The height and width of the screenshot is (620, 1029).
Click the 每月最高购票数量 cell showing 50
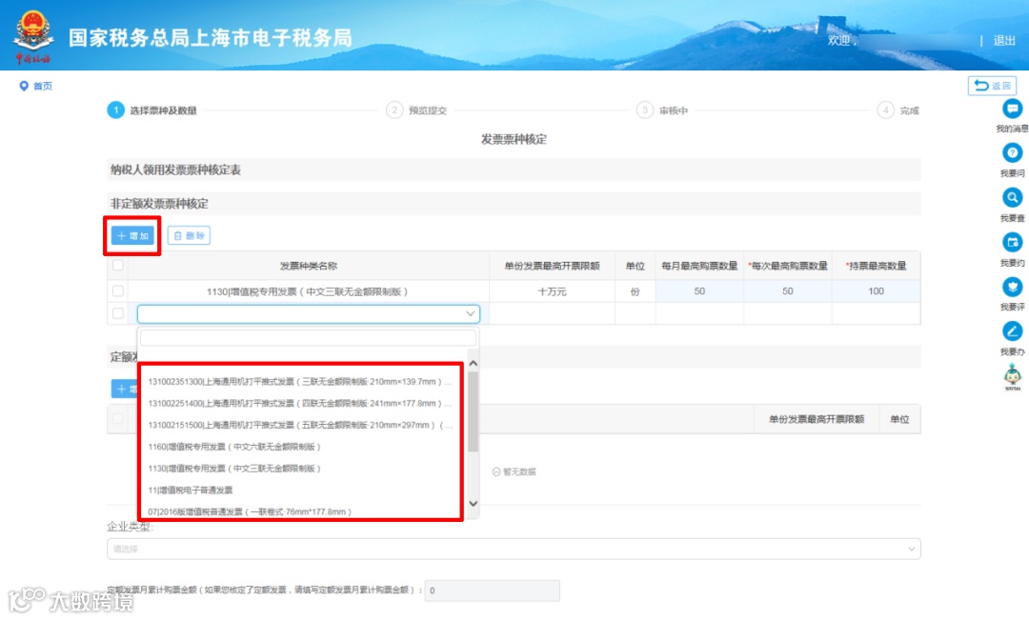coord(699,290)
